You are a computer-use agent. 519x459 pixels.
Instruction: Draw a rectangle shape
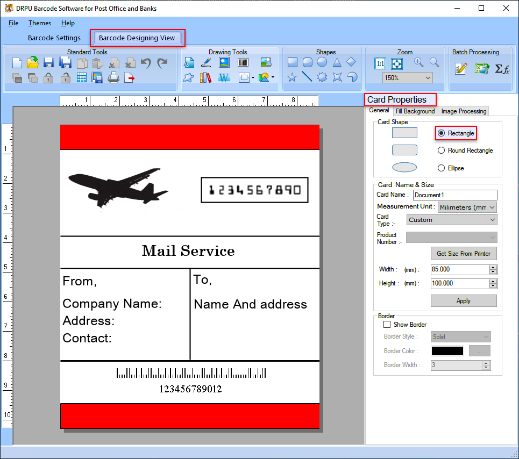[292, 62]
